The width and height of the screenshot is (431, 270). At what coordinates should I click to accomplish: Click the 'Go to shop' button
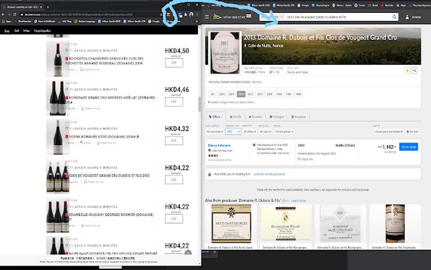pyautogui.click(x=408, y=147)
